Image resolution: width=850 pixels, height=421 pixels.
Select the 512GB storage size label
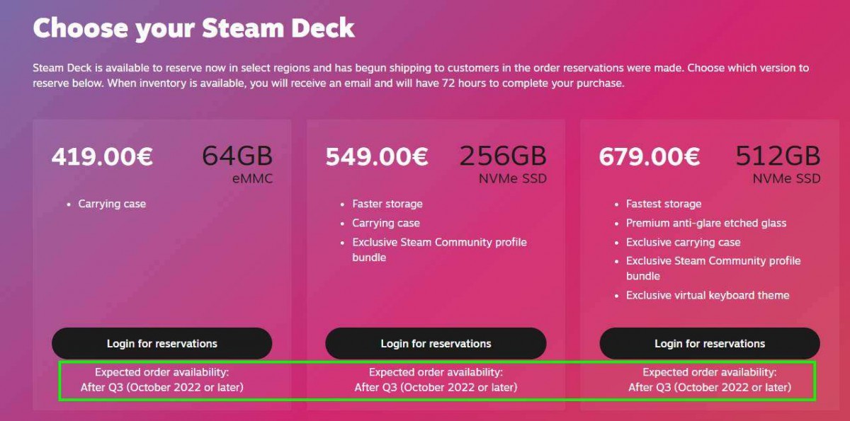(x=778, y=156)
